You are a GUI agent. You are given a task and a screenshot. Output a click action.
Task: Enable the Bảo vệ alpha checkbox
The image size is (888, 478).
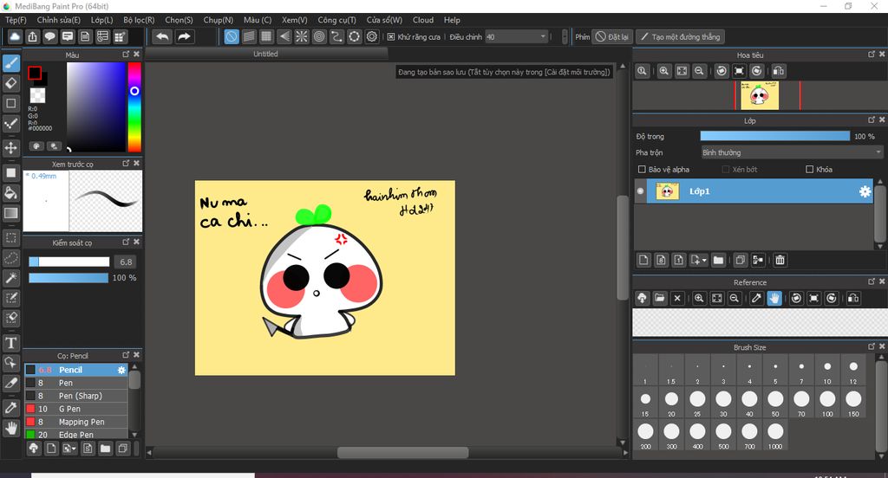(642, 170)
